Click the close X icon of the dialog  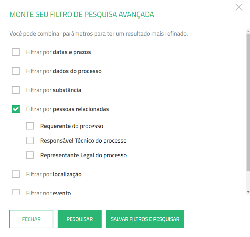pos(239,7)
